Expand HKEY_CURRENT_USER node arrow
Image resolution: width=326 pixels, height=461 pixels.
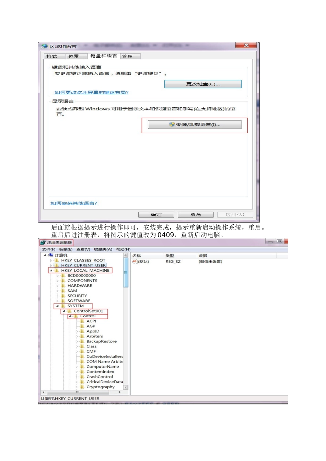51,265
